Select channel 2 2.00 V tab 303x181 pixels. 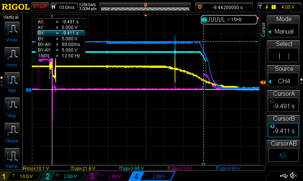[x=65, y=176]
